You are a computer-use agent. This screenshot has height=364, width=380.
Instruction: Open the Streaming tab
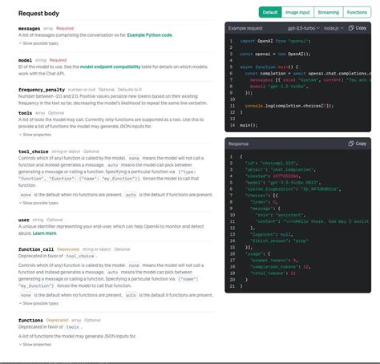[329, 12]
